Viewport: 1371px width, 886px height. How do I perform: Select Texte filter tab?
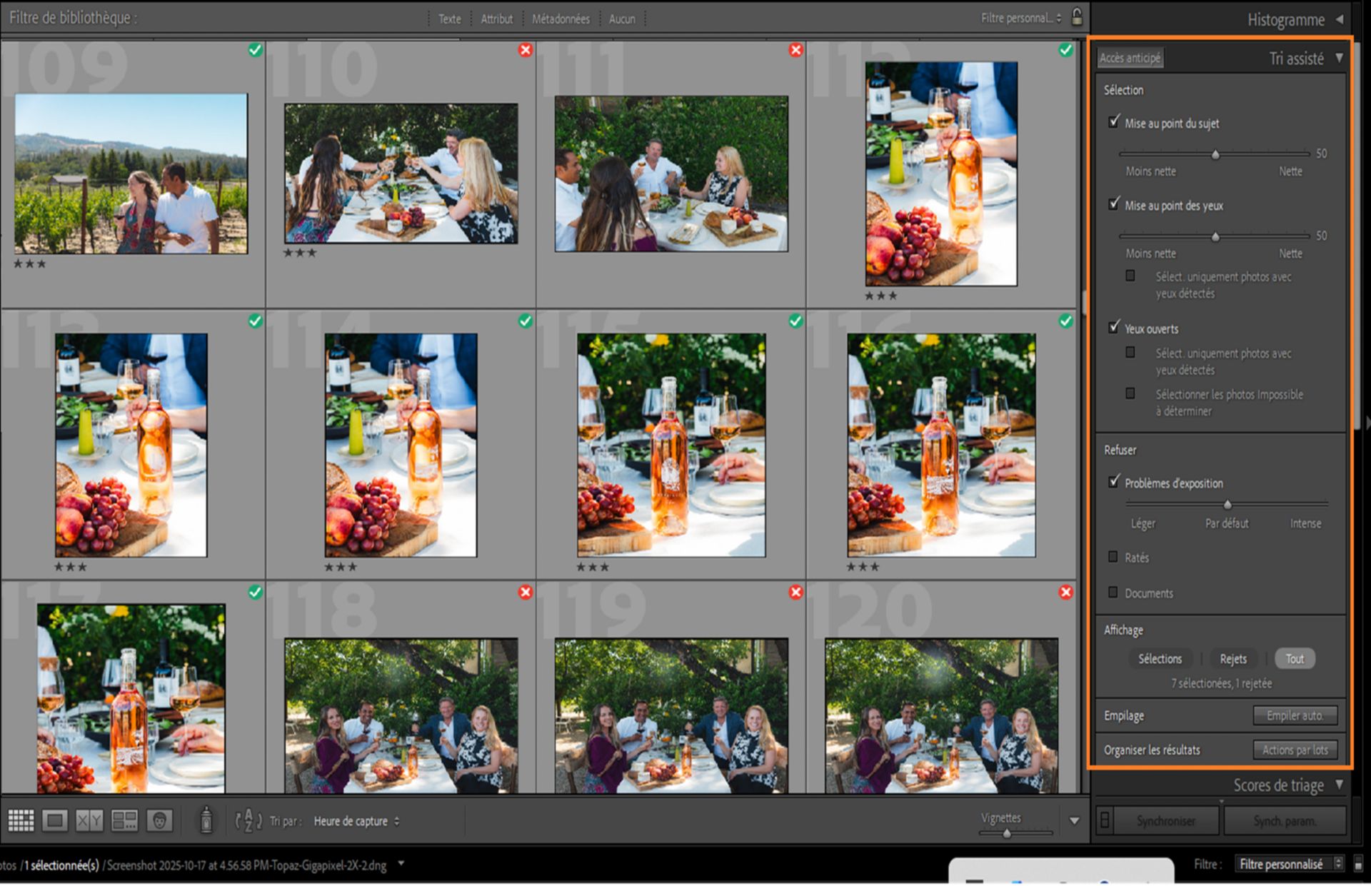coord(450,19)
